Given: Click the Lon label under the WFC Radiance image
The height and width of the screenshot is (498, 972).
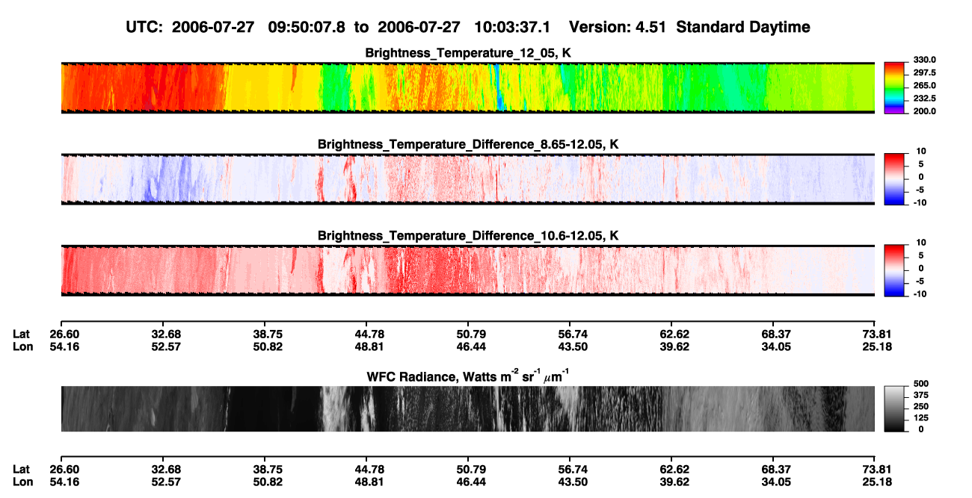Looking at the screenshot, I should pos(22,482).
